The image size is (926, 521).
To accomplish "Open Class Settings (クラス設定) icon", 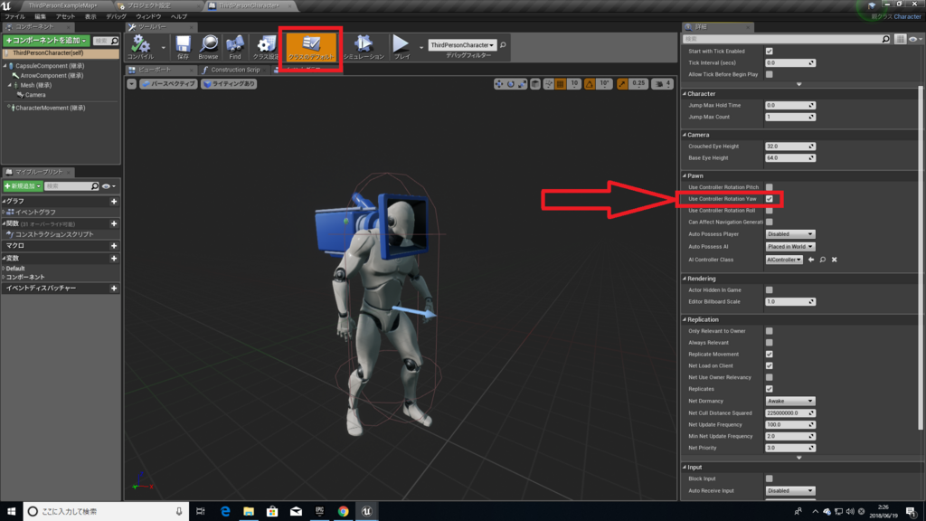I will coord(266,47).
